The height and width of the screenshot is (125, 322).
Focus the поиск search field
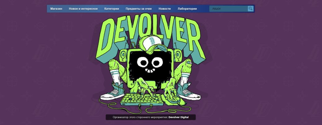pyautogui.click(x=228, y=9)
